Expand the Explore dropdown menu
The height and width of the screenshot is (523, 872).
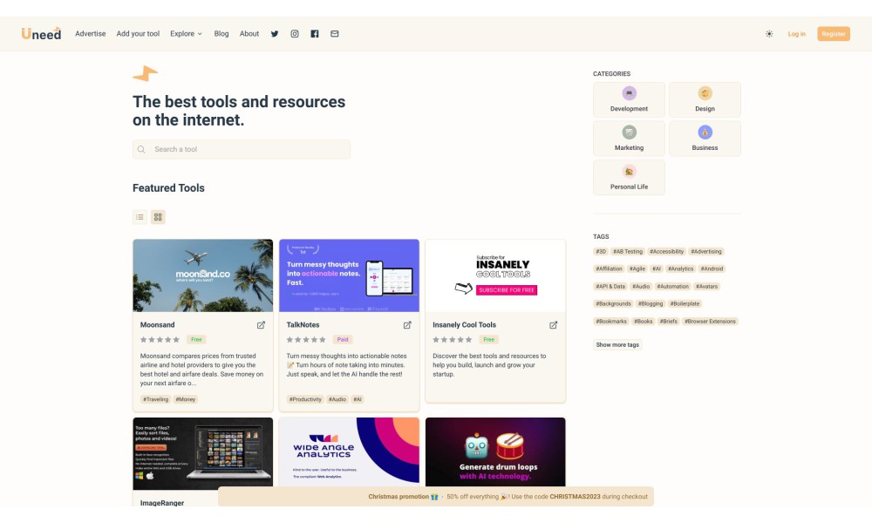(187, 34)
